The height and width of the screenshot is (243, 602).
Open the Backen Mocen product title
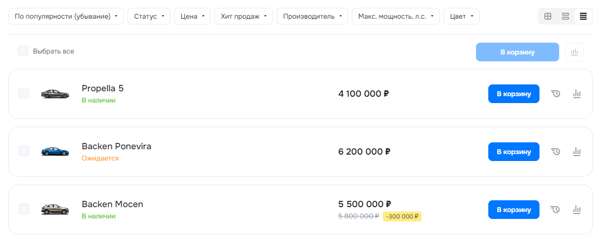tap(112, 204)
